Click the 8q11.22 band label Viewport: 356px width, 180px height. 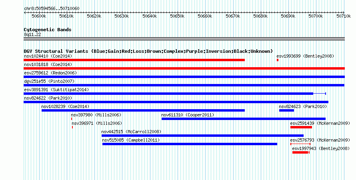(32, 34)
